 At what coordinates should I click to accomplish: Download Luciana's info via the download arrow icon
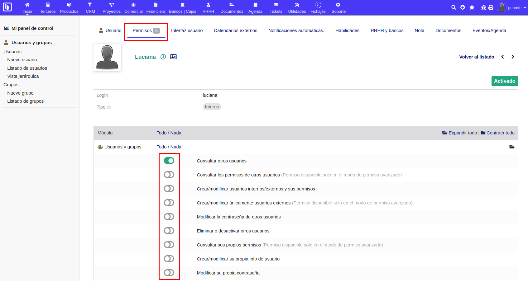pos(163,57)
